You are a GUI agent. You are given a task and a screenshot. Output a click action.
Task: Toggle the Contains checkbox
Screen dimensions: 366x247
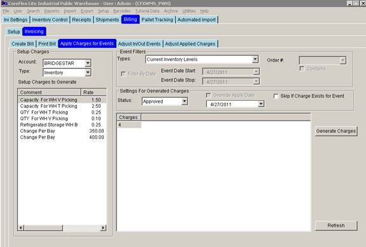(302, 68)
